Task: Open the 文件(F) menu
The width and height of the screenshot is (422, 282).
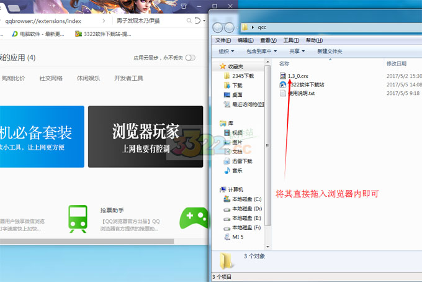Action: click(x=223, y=40)
